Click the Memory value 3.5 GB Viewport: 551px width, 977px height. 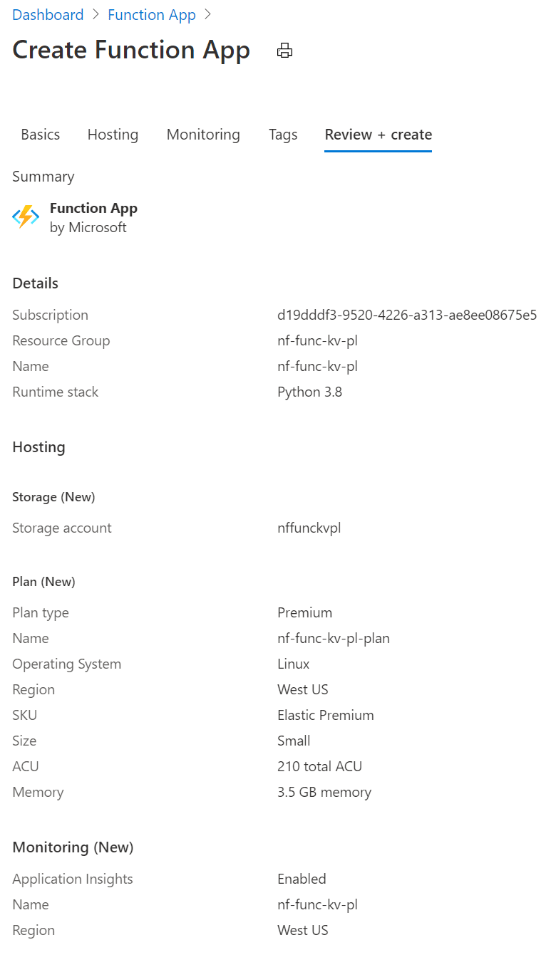pyautogui.click(x=324, y=792)
